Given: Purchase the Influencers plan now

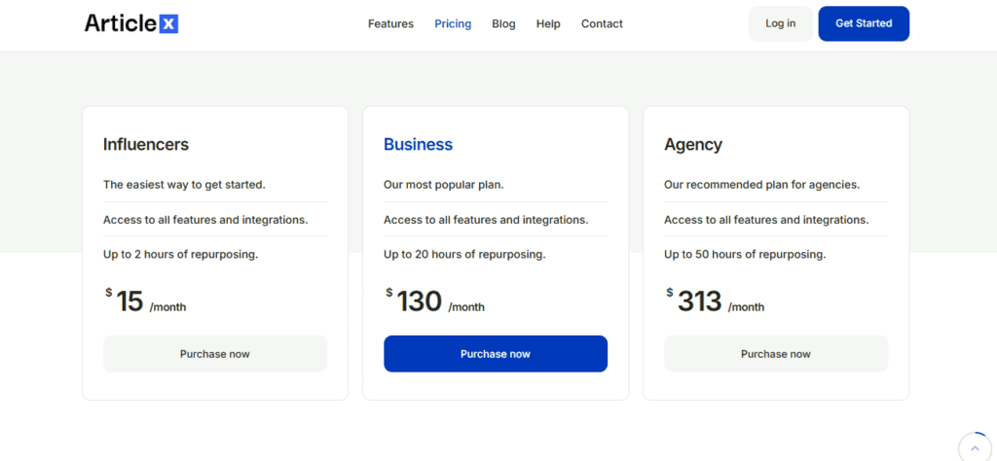Looking at the screenshot, I should [x=215, y=354].
